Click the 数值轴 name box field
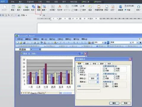 coord(23,49)
